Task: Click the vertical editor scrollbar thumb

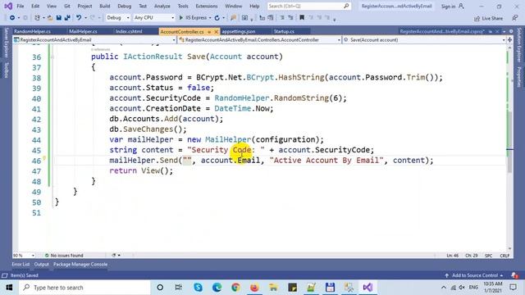Action: [509, 142]
